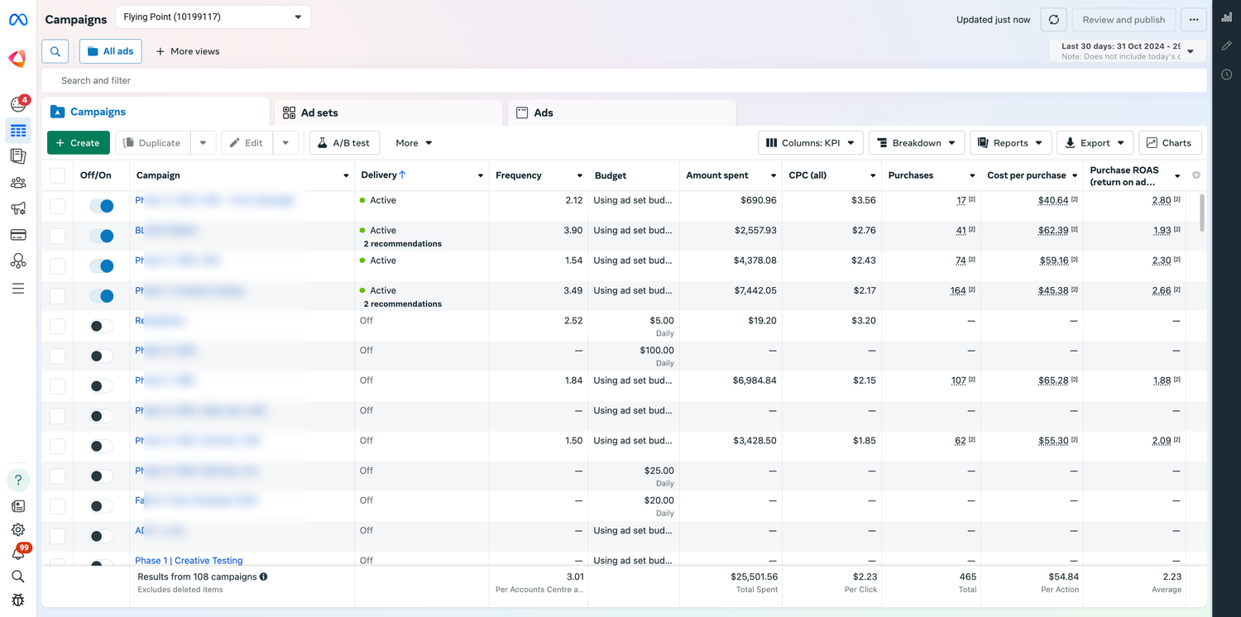Open the Amount spent column header menu arrow
Screen dimensions: 1241x617
[x=773, y=176]
